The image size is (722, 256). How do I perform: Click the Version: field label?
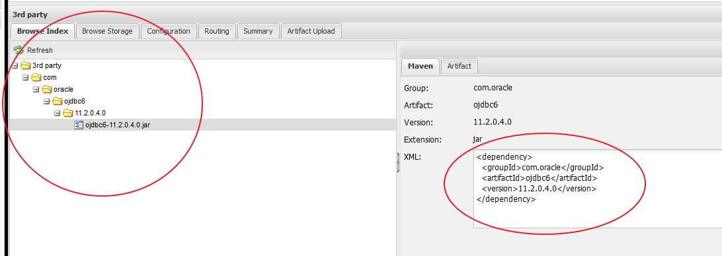point(419,123)
